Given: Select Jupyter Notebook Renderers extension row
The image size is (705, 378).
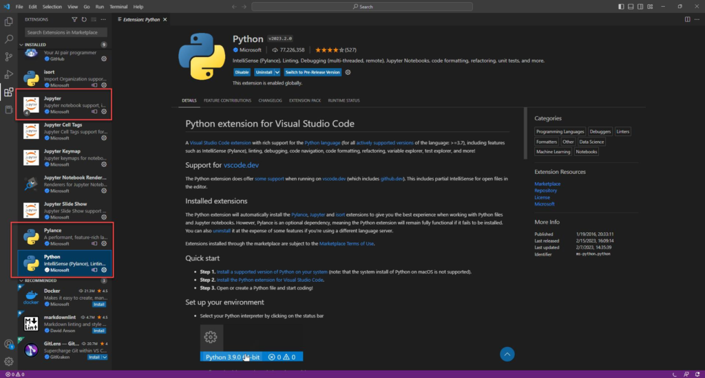Looking at the screenshot, I should (x=63, y=184).
